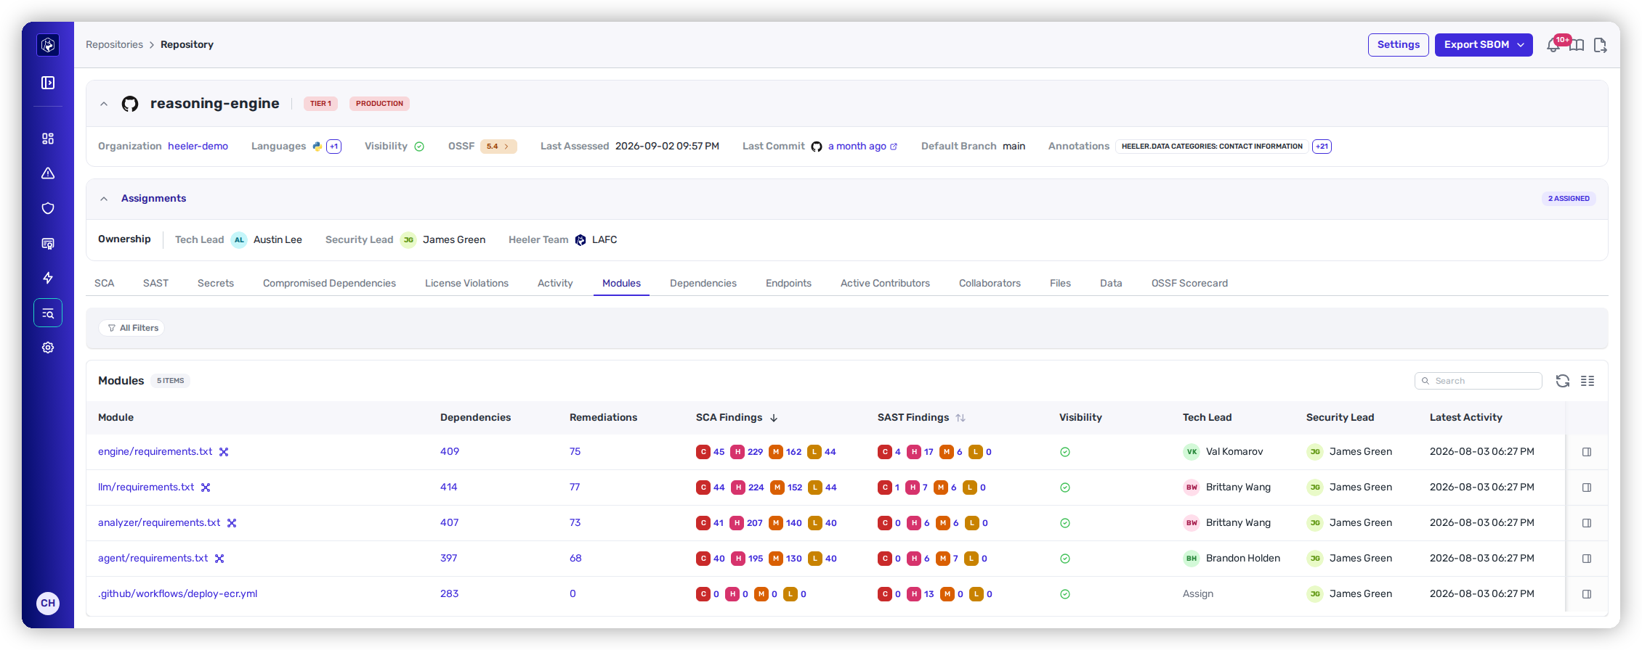
Task: Open the heeler-demo organization link
Action: [x=198, y=147]
